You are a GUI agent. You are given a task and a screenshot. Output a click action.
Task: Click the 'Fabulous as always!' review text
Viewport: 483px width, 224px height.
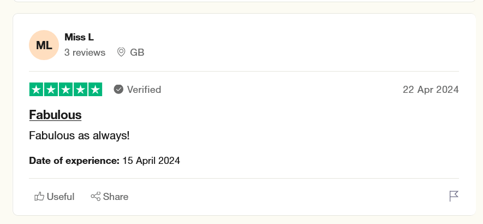coord(79,135)
